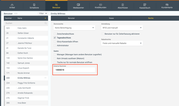This screenshot has width=179, height=106.
Task: Select user Peggy Fritz-Schloms
Action: pos(26,83)
